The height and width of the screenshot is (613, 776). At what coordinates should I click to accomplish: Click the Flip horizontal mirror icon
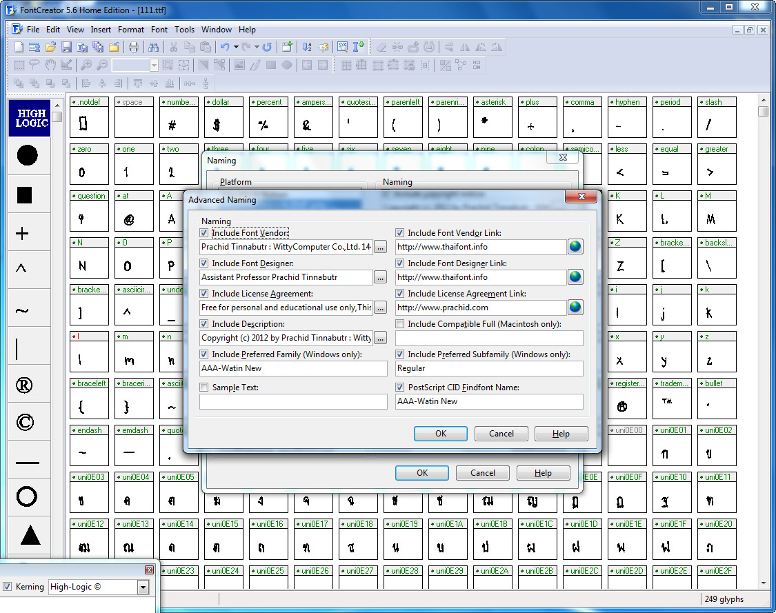pos(465,47)
